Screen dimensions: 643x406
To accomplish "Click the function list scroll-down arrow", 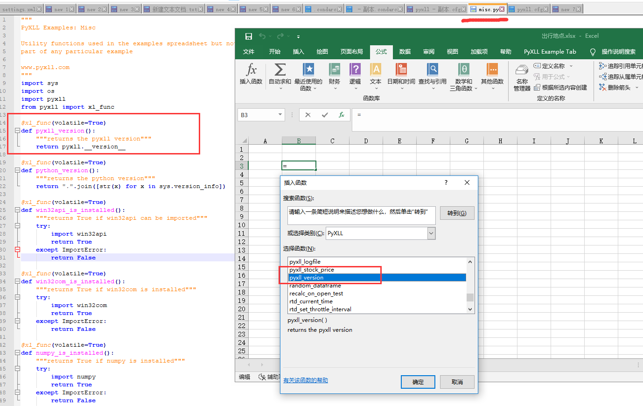I will (x=470, y=309).
